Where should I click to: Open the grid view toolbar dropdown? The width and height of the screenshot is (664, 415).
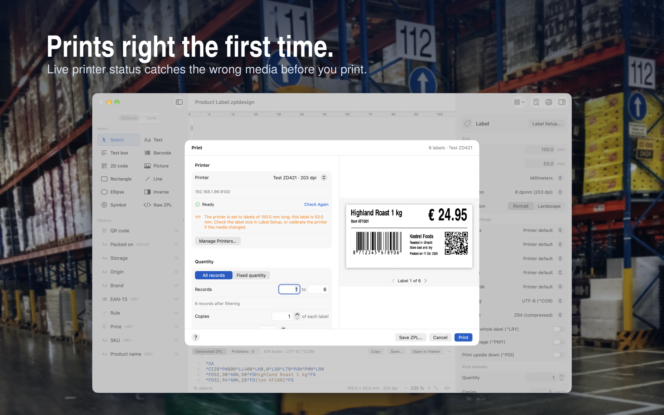click(x=519, y=102)
